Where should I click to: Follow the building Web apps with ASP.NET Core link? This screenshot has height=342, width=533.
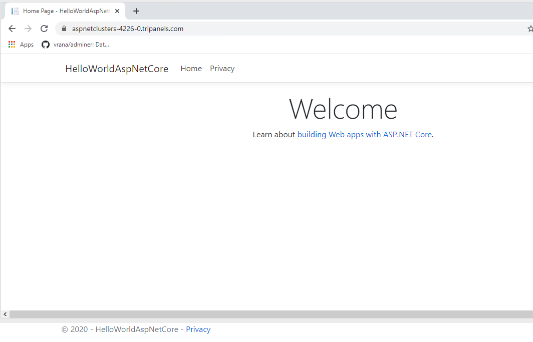coord(364,134)
